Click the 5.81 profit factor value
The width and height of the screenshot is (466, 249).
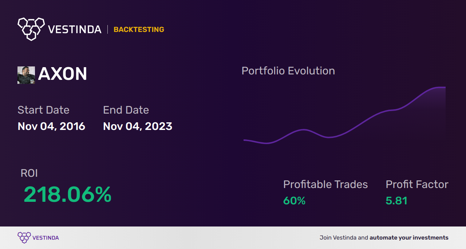(x=396, y=201)
